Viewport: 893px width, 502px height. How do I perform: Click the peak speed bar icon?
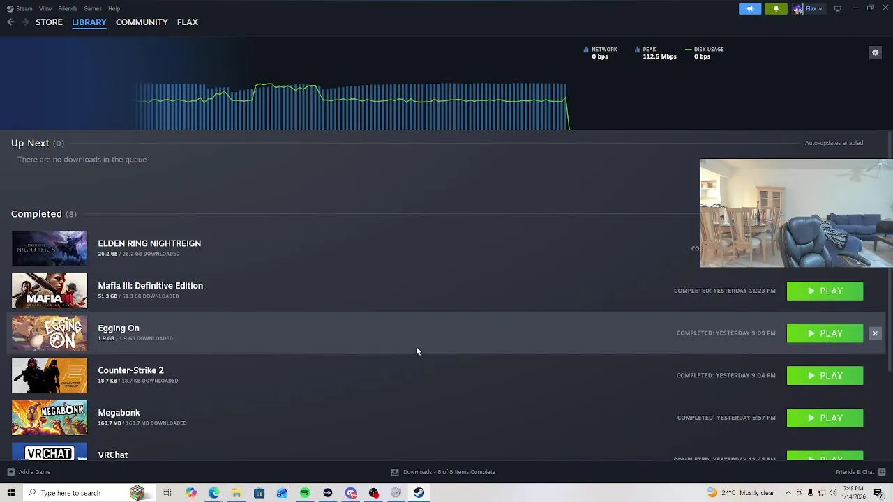coord(637,50)
